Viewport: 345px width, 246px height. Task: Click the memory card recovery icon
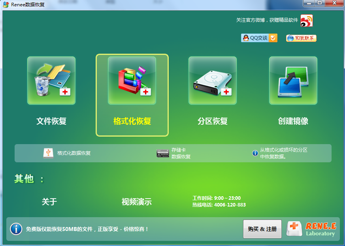pos(163,154)
